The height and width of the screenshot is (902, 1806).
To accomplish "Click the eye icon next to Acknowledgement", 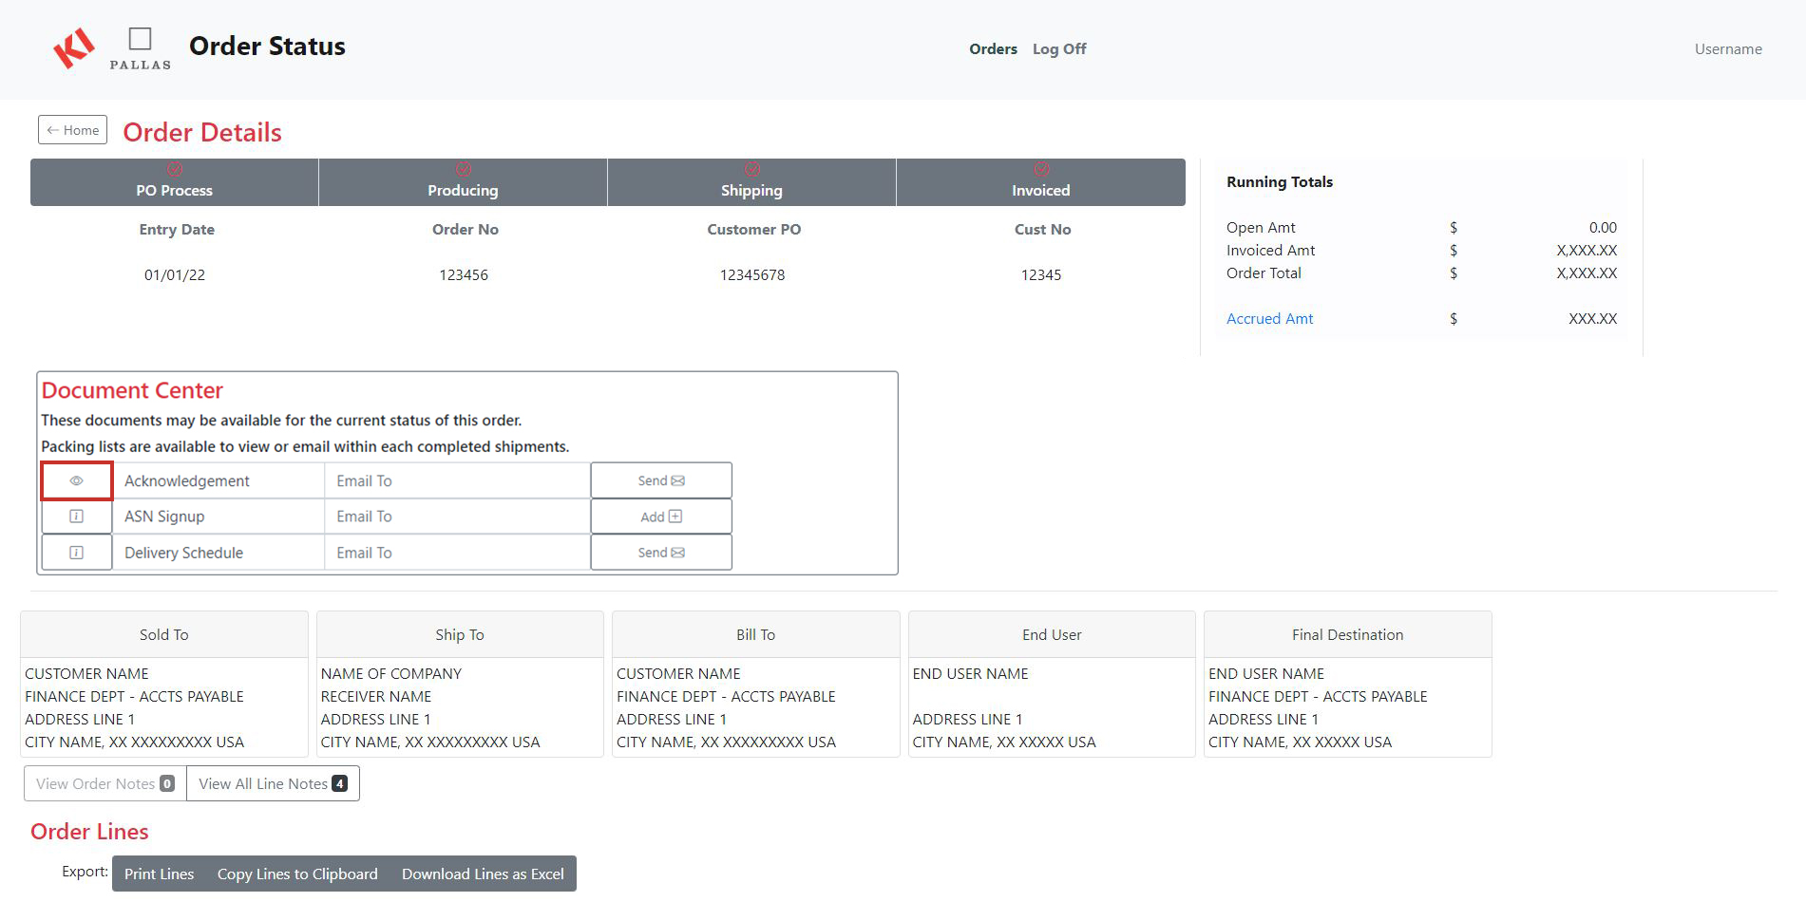I will [76, 480].
